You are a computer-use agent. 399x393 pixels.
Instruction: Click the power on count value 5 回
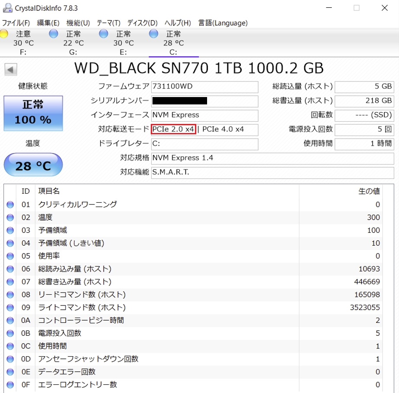[364, 130]
